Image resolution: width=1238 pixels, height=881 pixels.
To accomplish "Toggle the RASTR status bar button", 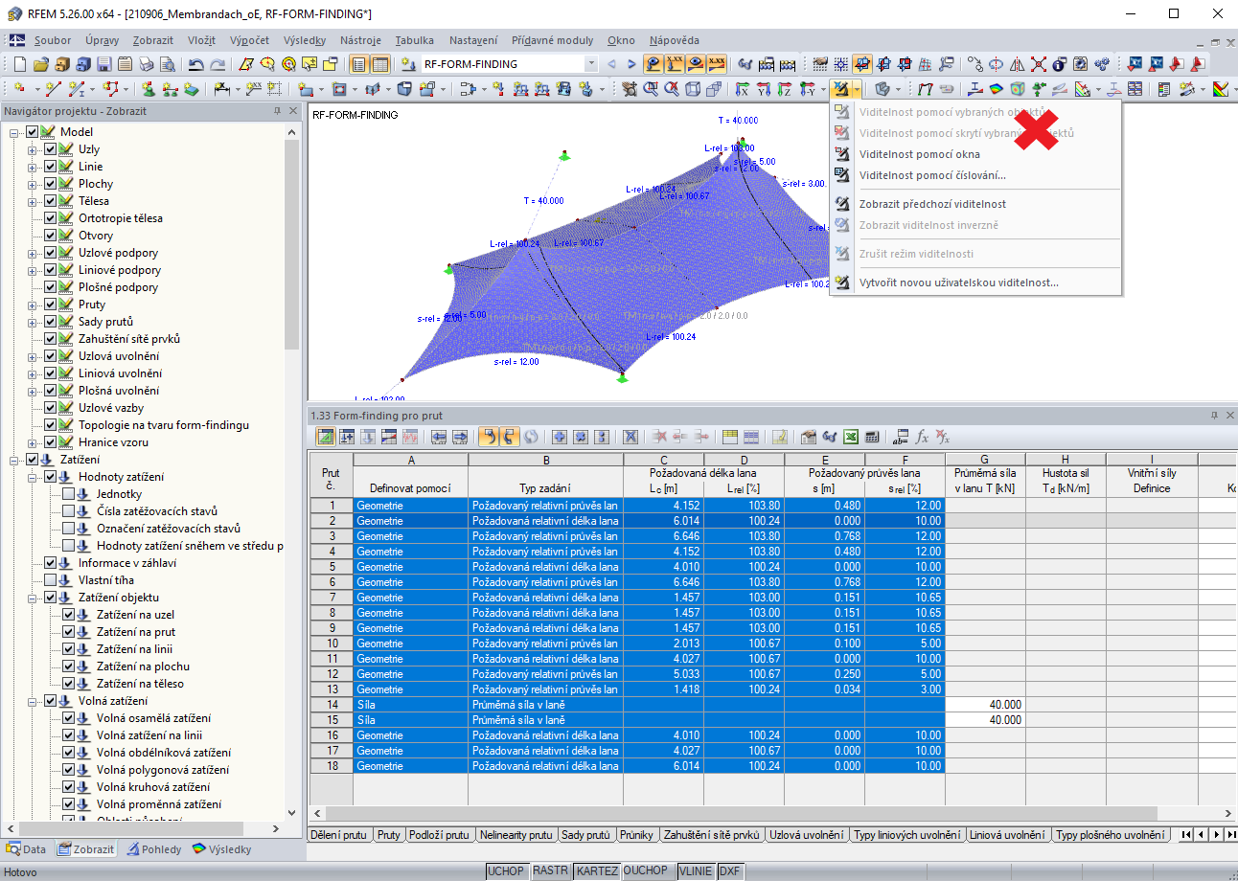I will coord(550,871).
